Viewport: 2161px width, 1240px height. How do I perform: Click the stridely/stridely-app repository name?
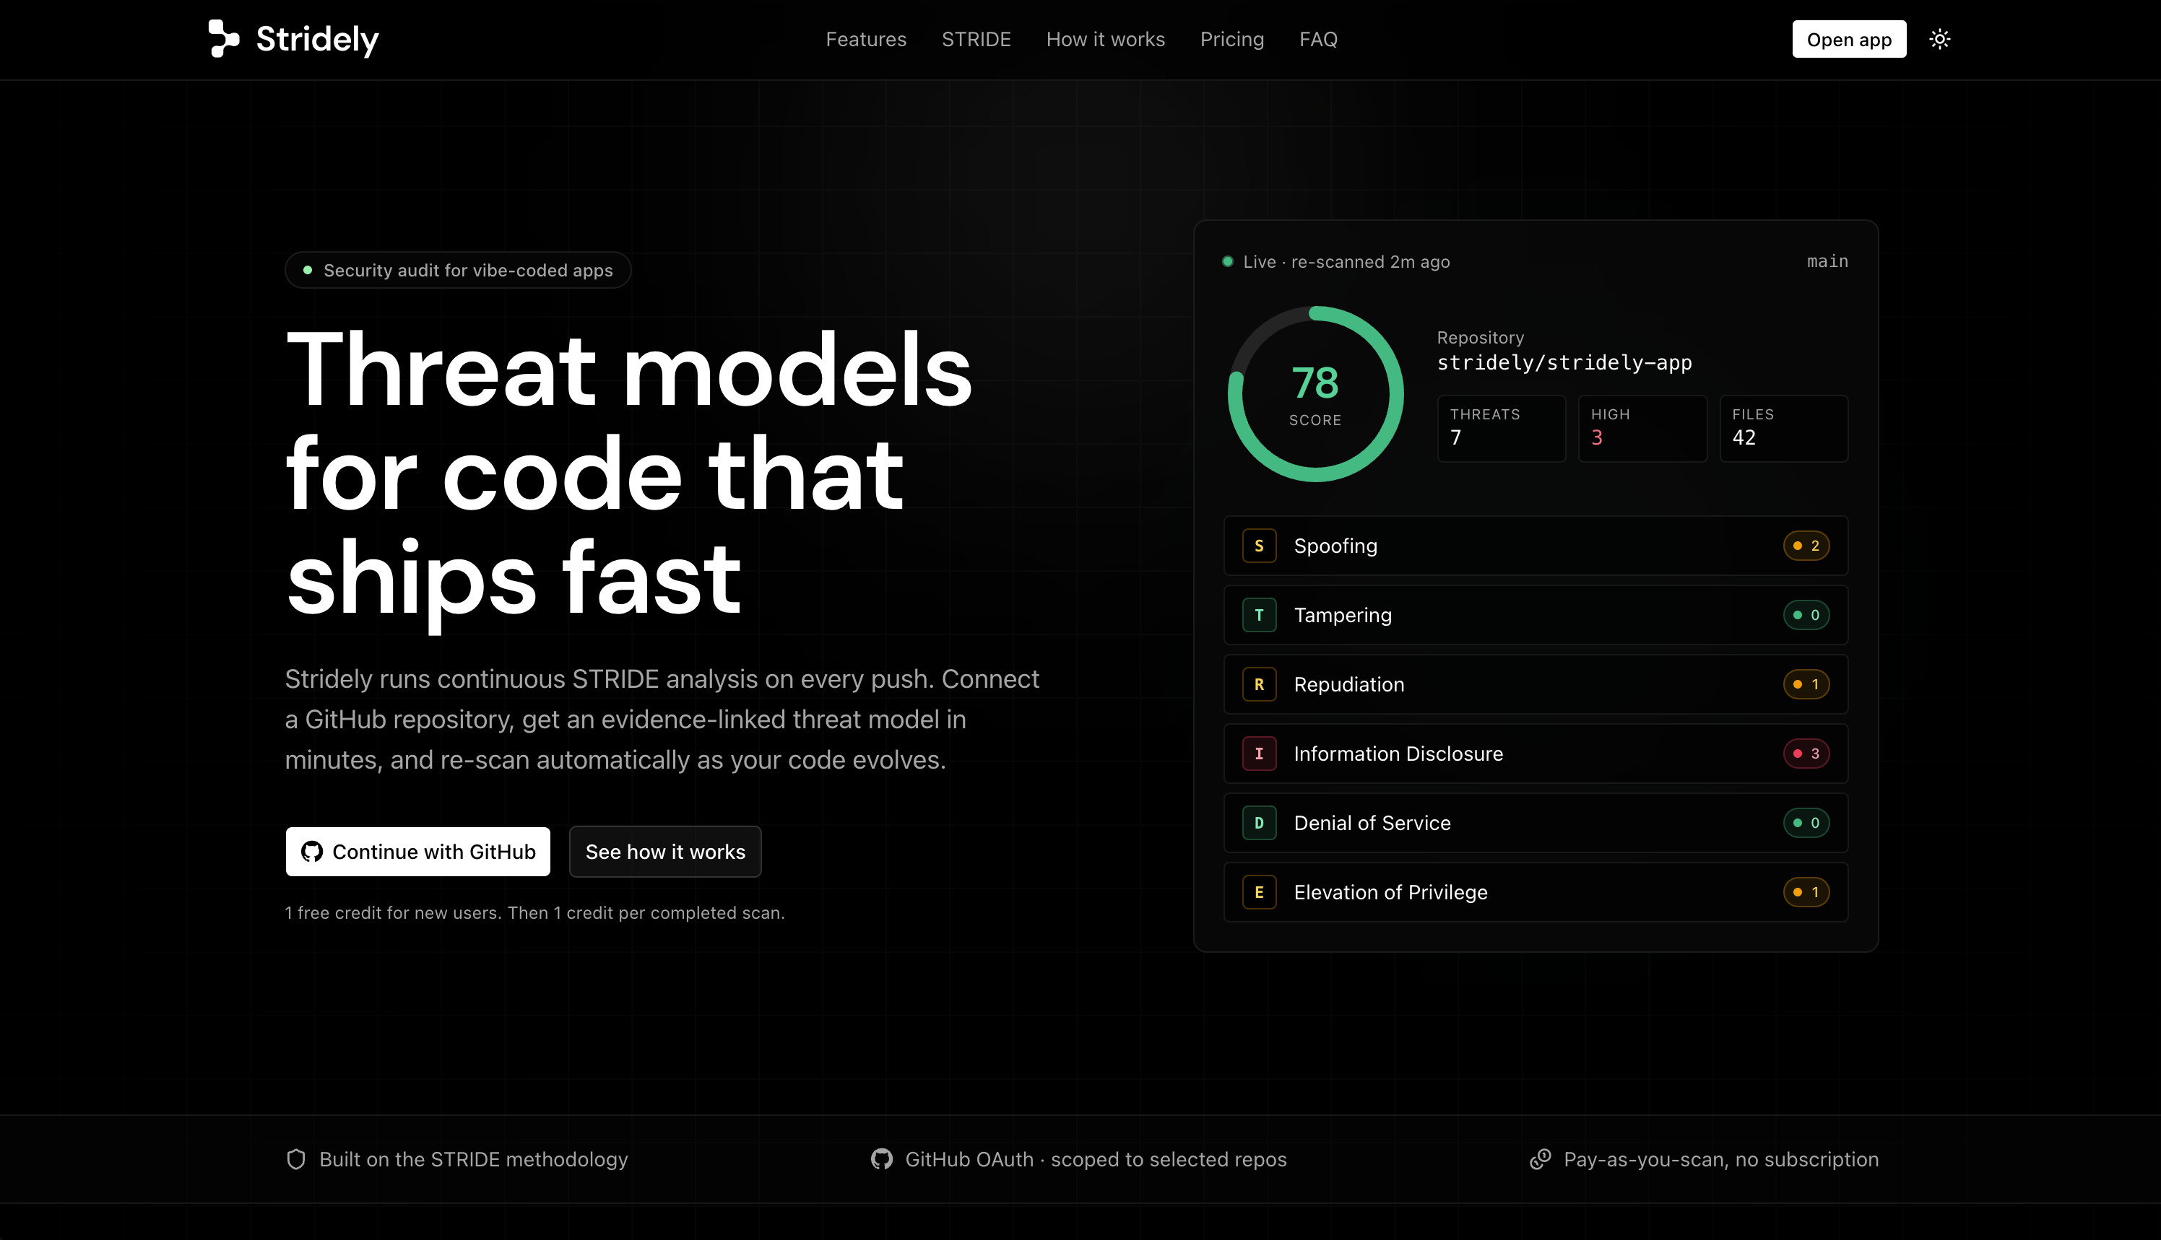[1564, 363]
